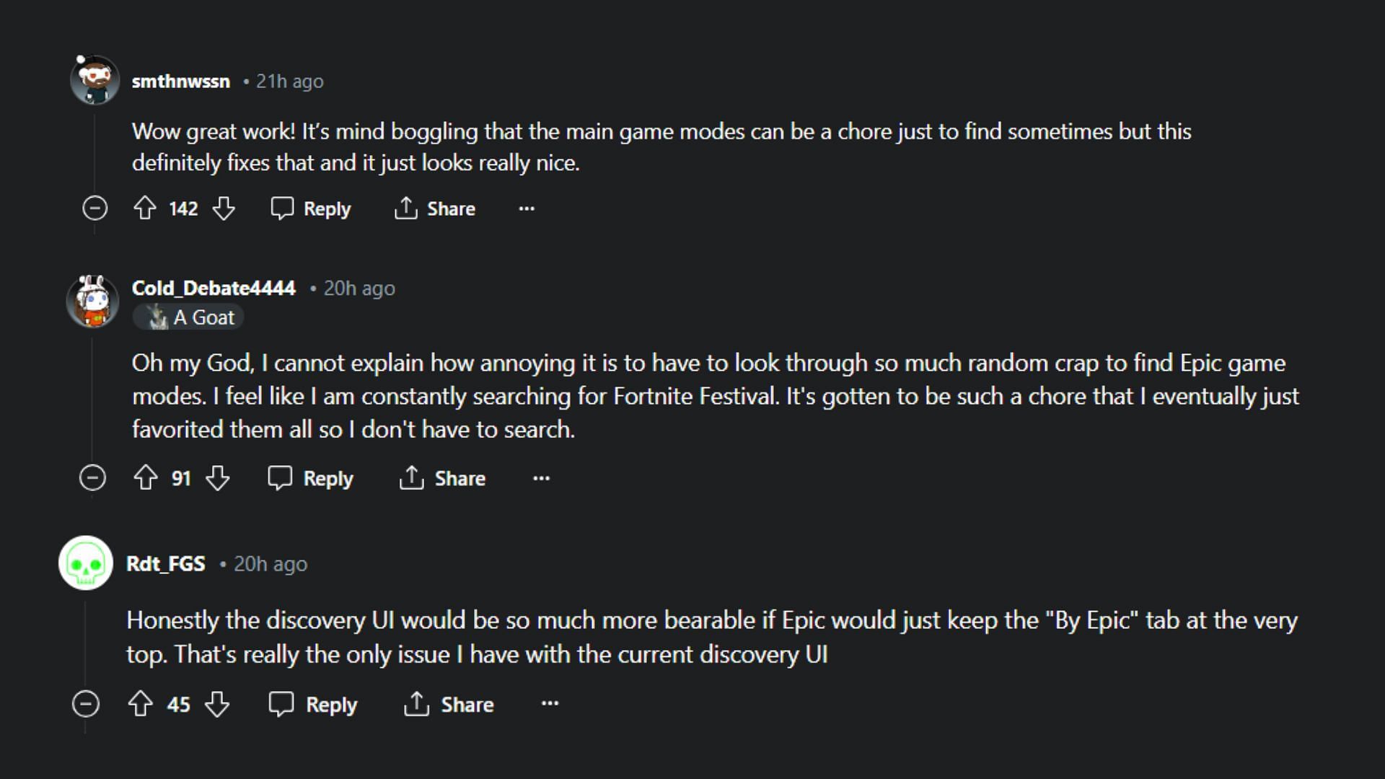Reply to smthnwssn's comment
Screen dimensions: 1385x779
311,208
